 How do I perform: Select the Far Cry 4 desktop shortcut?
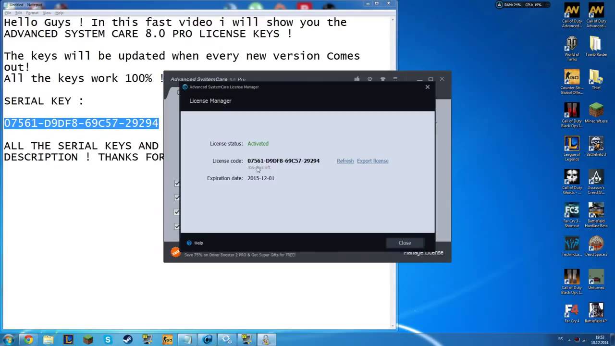pyautogui.click(x=572, y=312)
